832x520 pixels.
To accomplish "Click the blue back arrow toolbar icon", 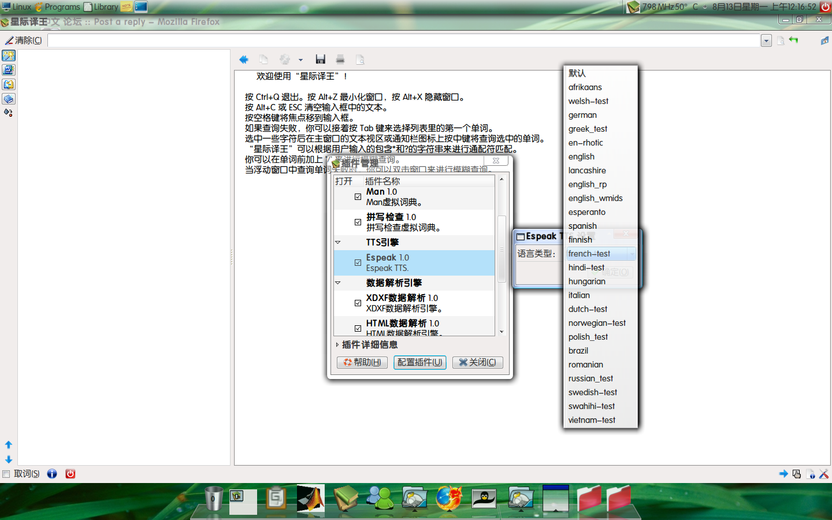I will (244, 60).
